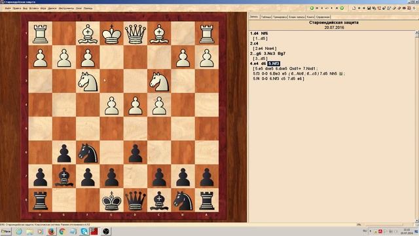The image size is (419, 236).
Task: Switch to the Запись tab
Action: click(254, 16)
